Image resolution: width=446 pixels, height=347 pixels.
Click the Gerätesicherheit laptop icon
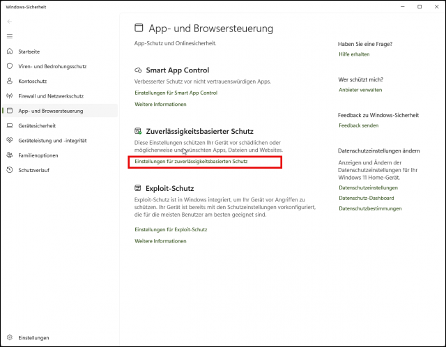point(10,125)
